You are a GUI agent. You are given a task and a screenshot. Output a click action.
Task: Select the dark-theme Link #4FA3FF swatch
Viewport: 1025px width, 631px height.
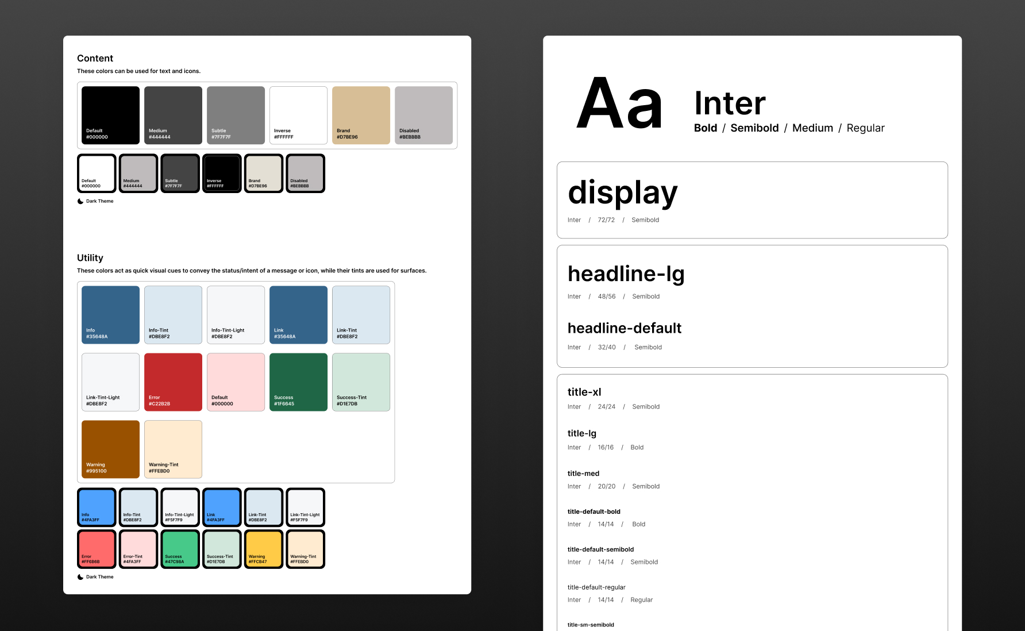[x=222, y=507]
